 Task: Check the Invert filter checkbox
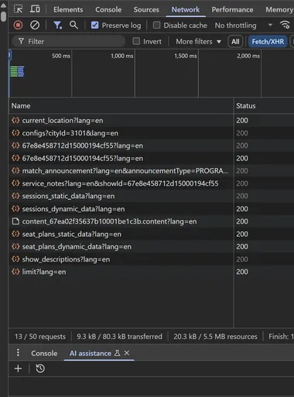[136, 41]
